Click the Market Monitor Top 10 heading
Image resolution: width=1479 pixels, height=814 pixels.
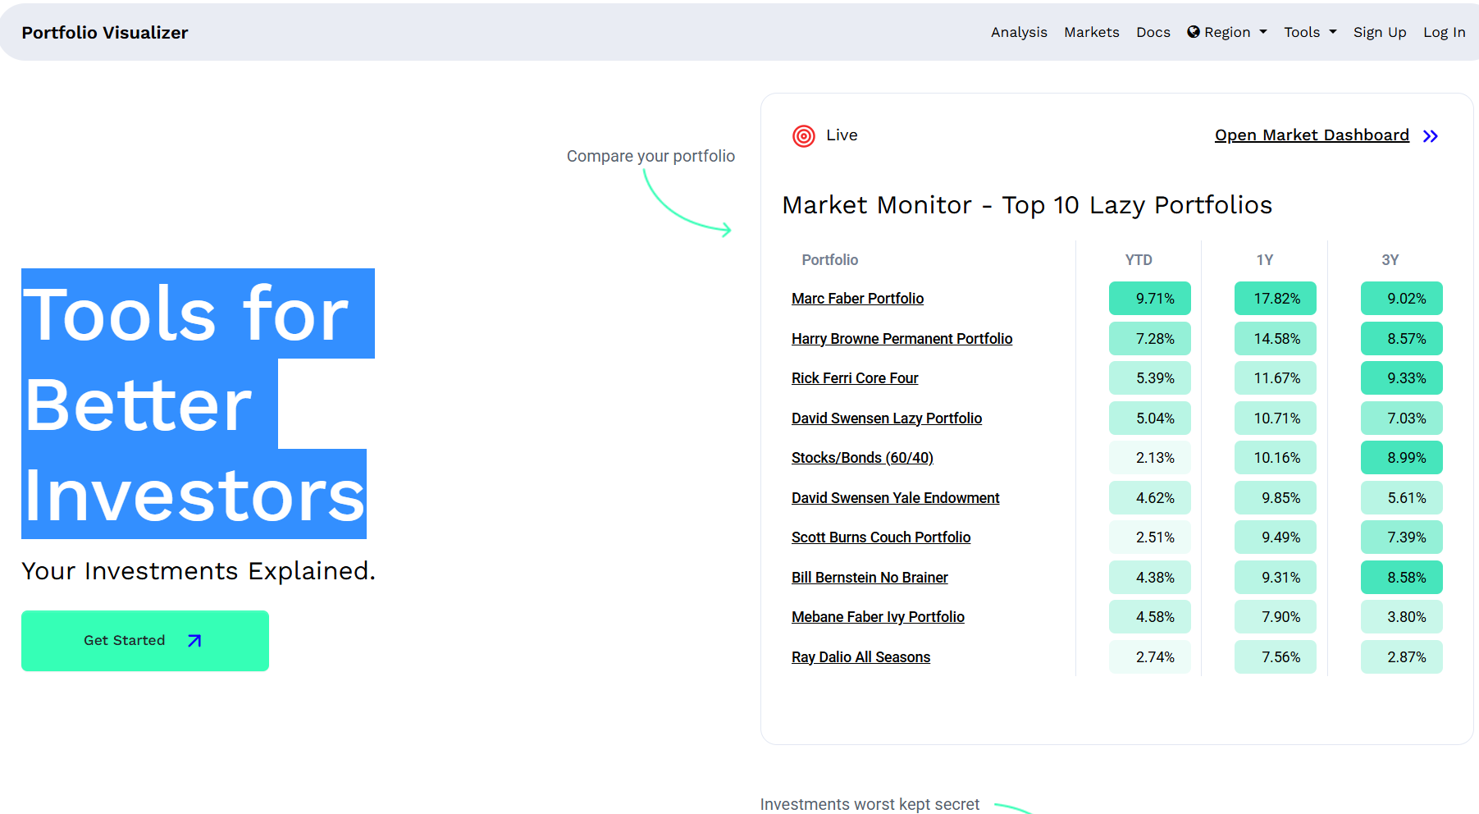point(1027,205)
